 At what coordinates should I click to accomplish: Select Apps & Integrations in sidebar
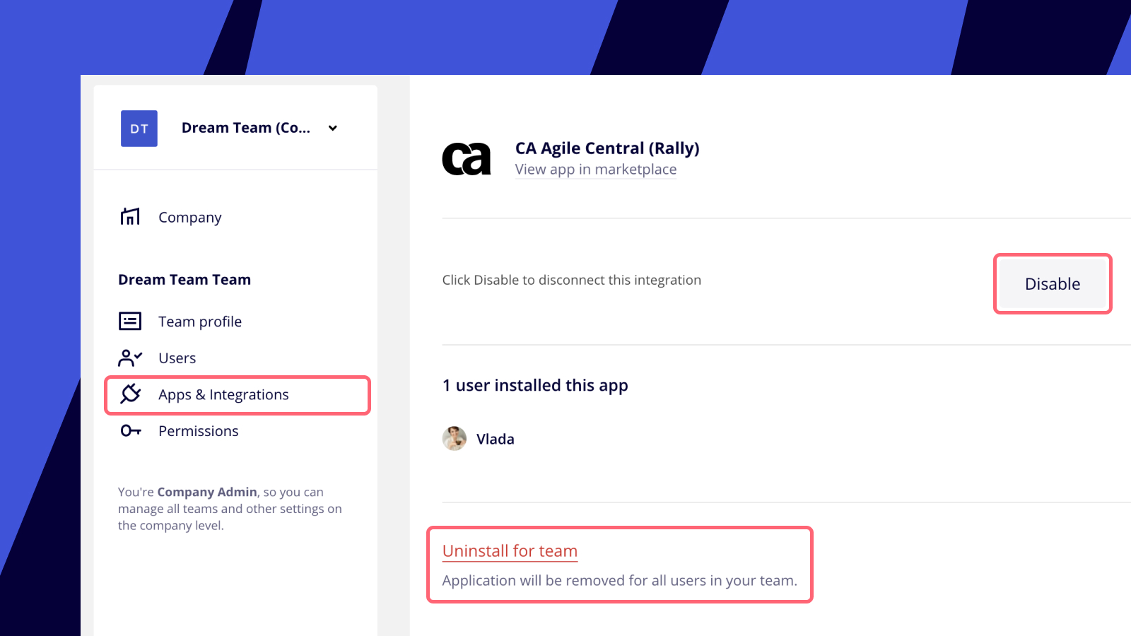point(238,395)
